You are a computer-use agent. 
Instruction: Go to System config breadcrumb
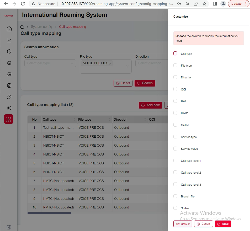pos(41,27)
